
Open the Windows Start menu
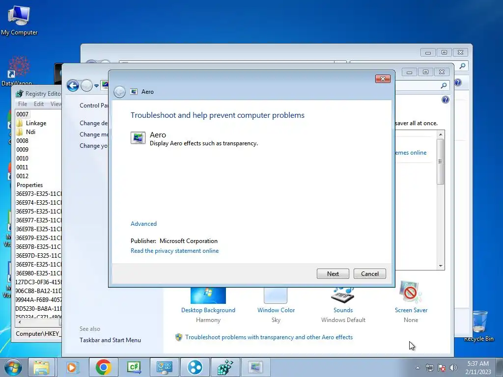pyautogui.click(x=13, y=367)
